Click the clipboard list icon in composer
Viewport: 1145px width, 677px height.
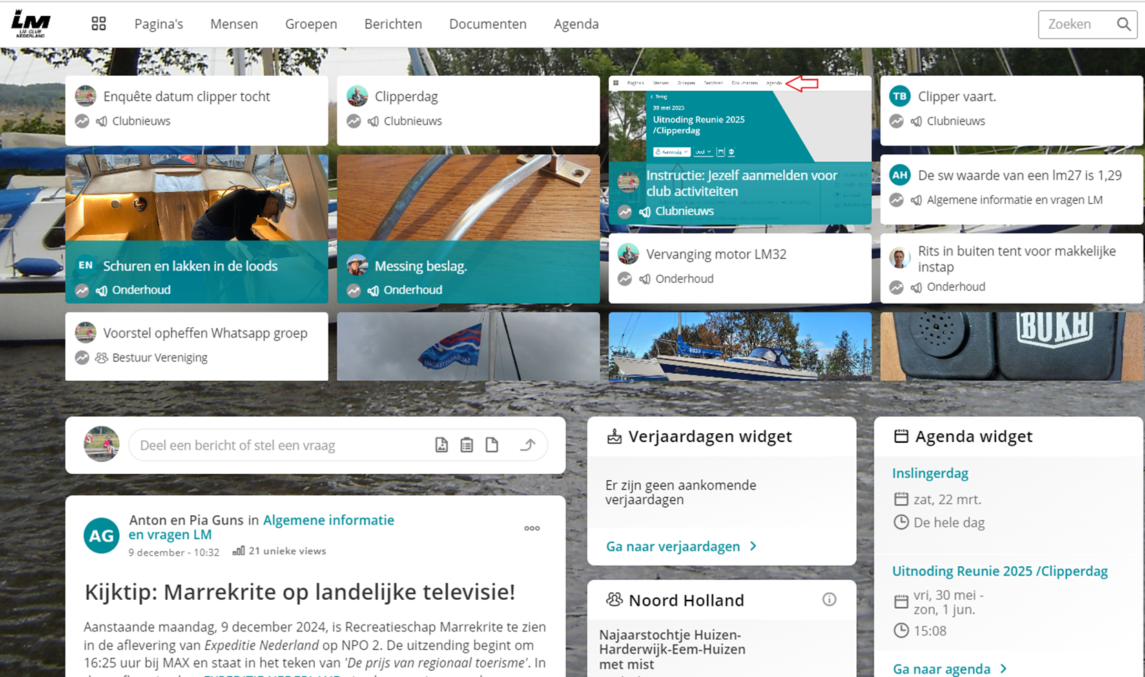[x=466, y=445]
